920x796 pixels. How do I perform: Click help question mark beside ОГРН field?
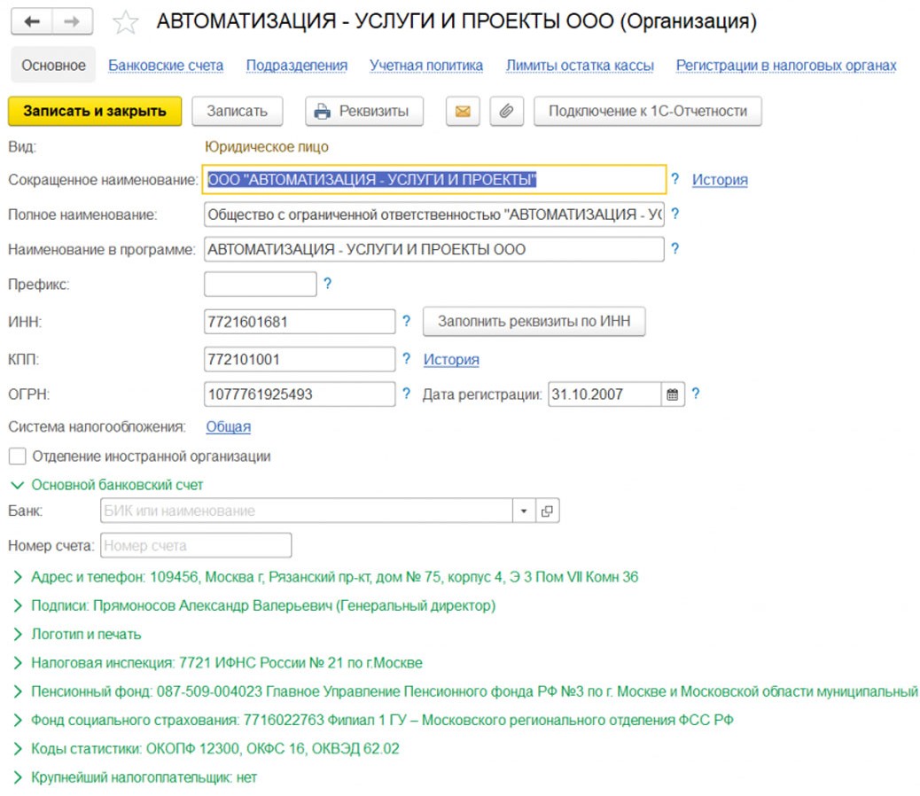click(406, 394)
